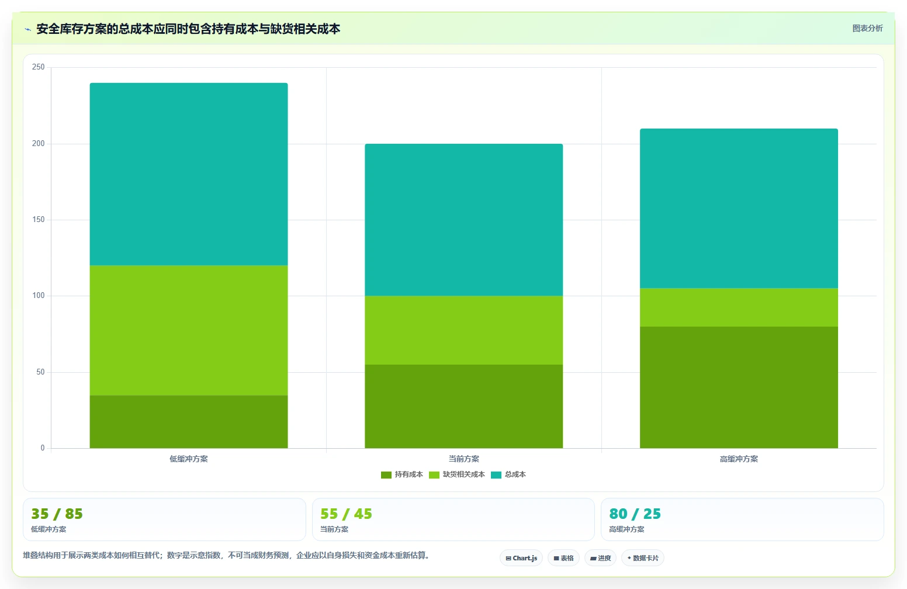Click the 高缓冲方案 total cost bar segment
The image size is (907, 589).
(739, 209)
